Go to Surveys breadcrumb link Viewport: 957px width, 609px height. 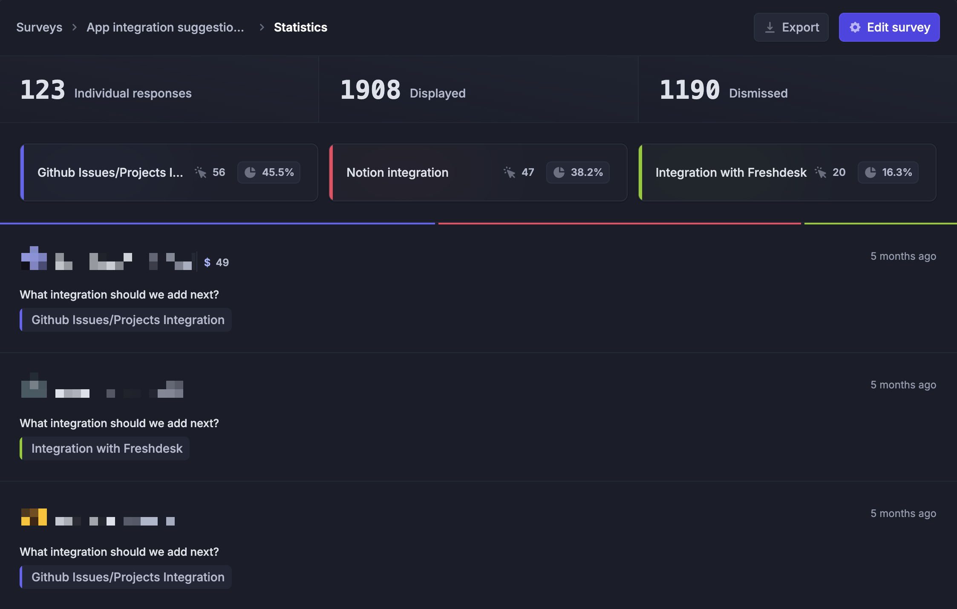[x=39, y=27]
